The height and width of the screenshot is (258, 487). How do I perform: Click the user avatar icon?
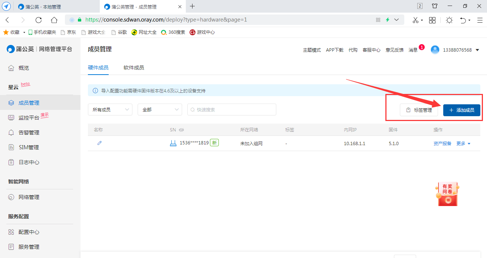click(435, 50)
